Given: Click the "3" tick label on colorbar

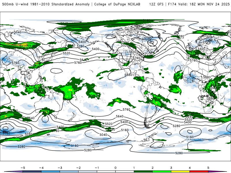Looking at the screenshot, I should click(x=171, y=168).
